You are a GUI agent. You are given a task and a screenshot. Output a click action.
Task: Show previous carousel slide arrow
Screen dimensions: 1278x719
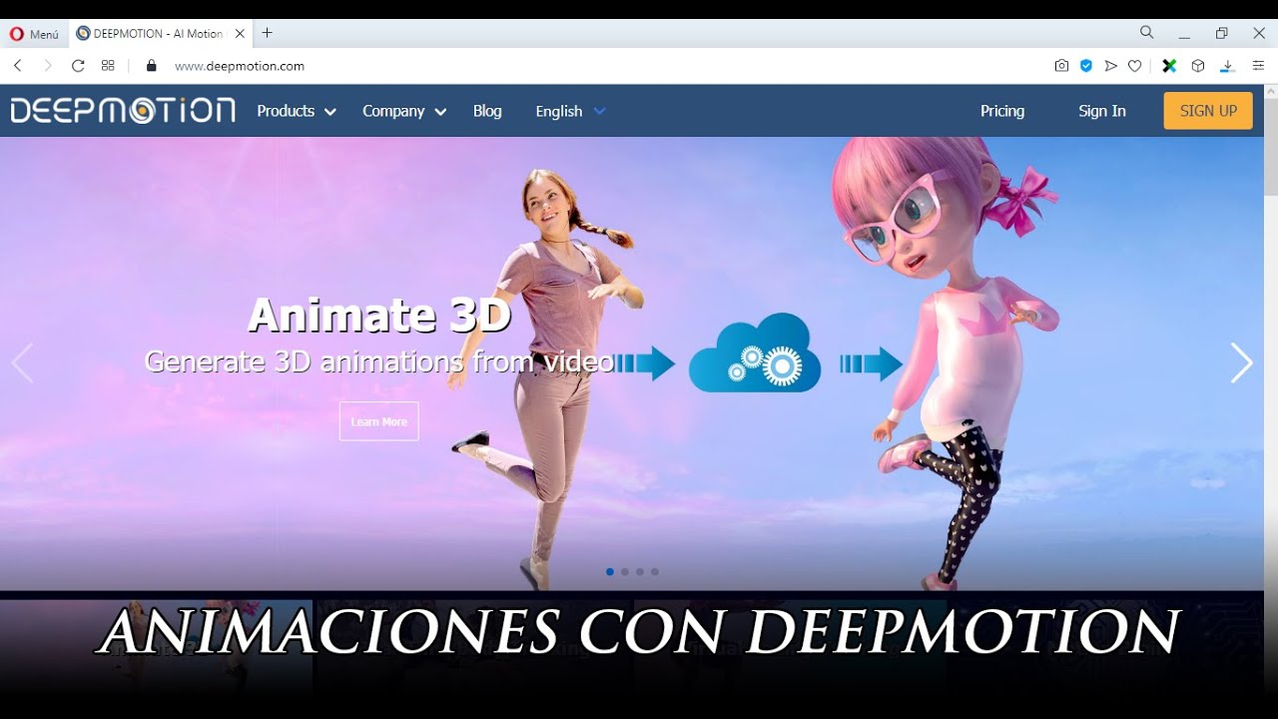[22, 363]
